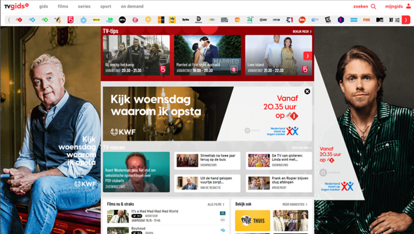
Task: Select the RTL 4 channel logo
Action: [x=57, y=20]
